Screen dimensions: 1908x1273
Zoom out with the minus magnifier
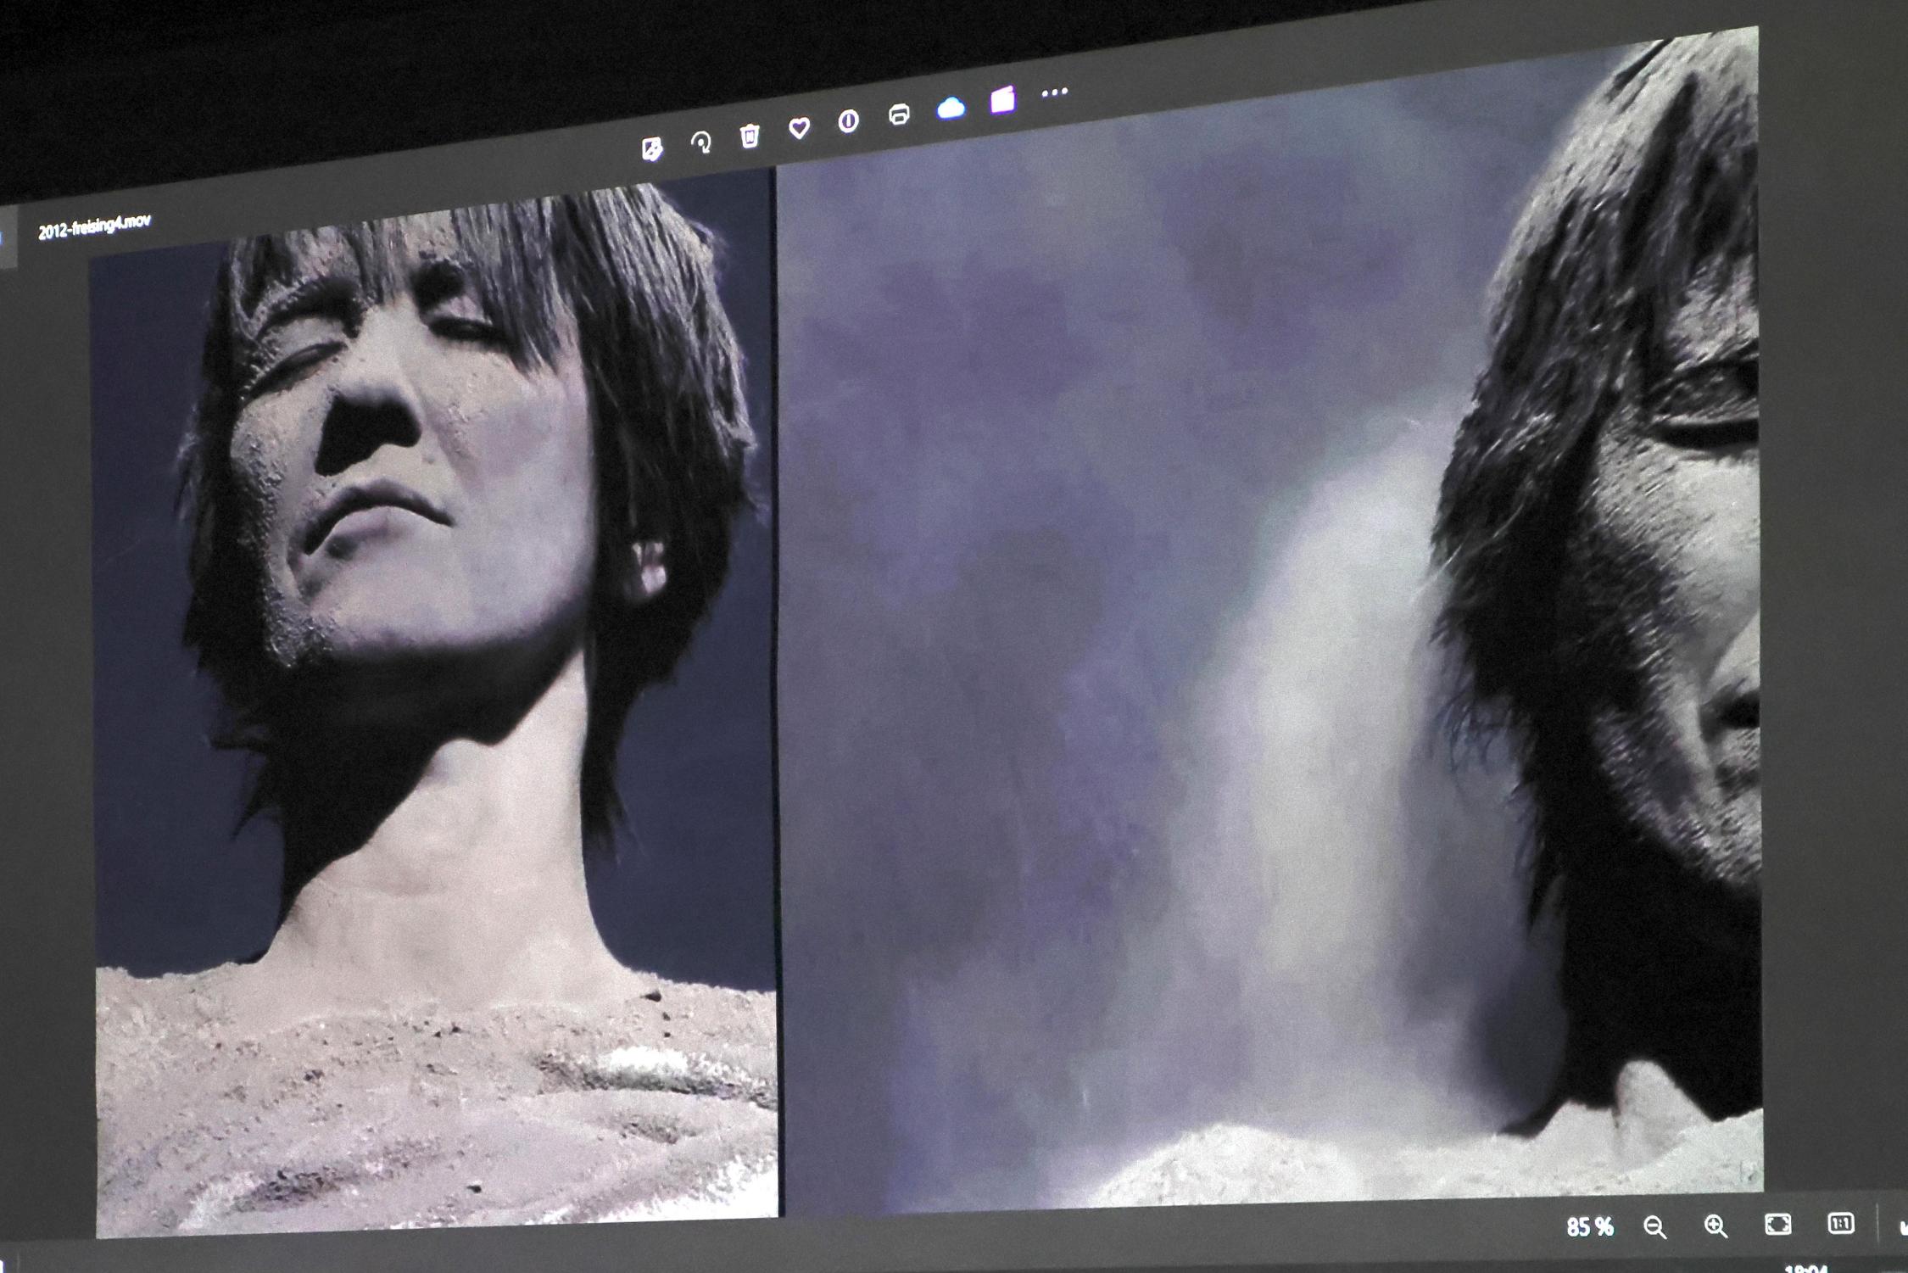point(1654,1227)
